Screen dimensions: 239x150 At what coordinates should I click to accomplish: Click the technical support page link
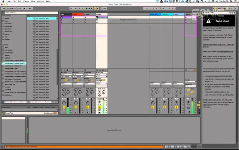pyautogui.click(x=210, y=61)
